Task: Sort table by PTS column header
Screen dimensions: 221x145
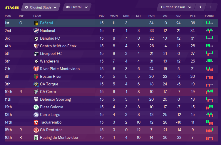Action: [192, 16]
